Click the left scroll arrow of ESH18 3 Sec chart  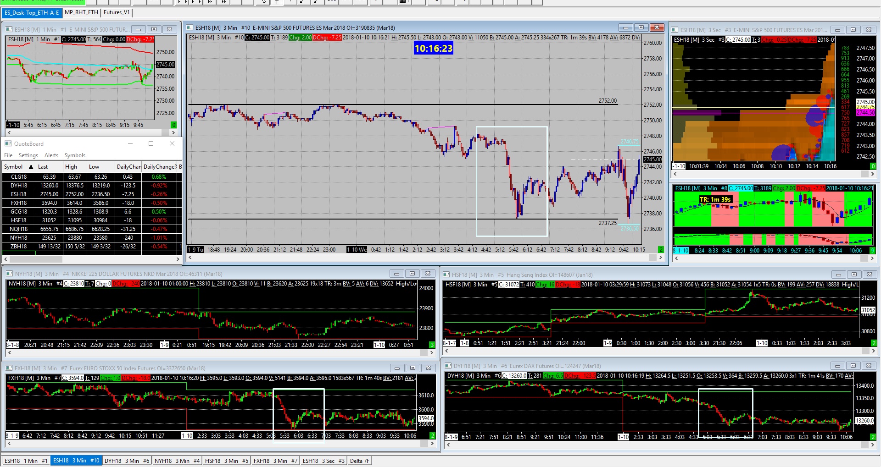[675, 174]
